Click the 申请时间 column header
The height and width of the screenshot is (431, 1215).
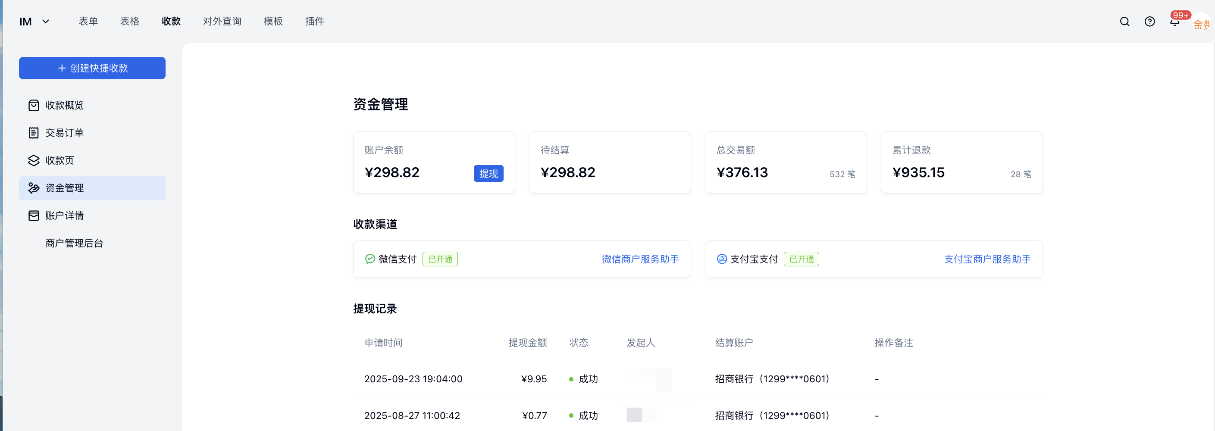(383, 343)
